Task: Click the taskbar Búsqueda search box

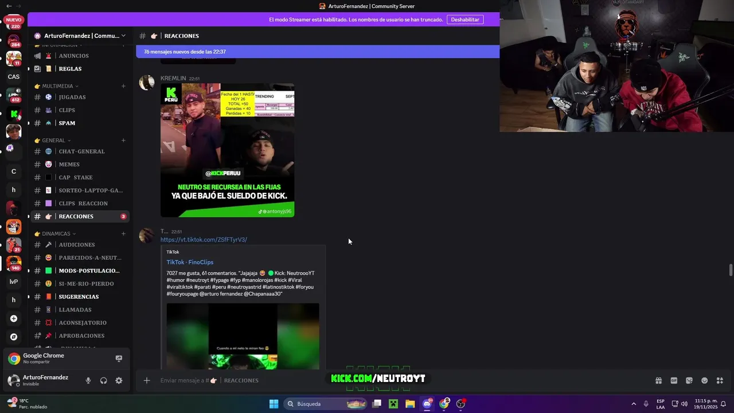Action: (x=326, y=404)
